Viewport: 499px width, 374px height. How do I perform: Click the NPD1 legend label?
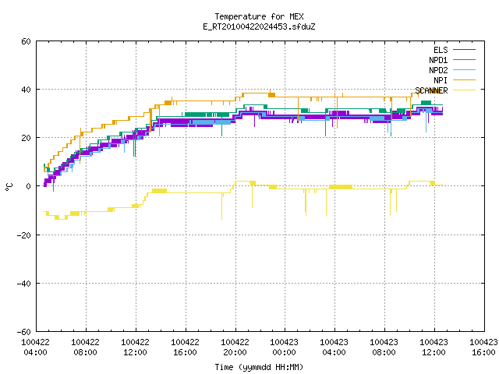[x=438, y=60]
